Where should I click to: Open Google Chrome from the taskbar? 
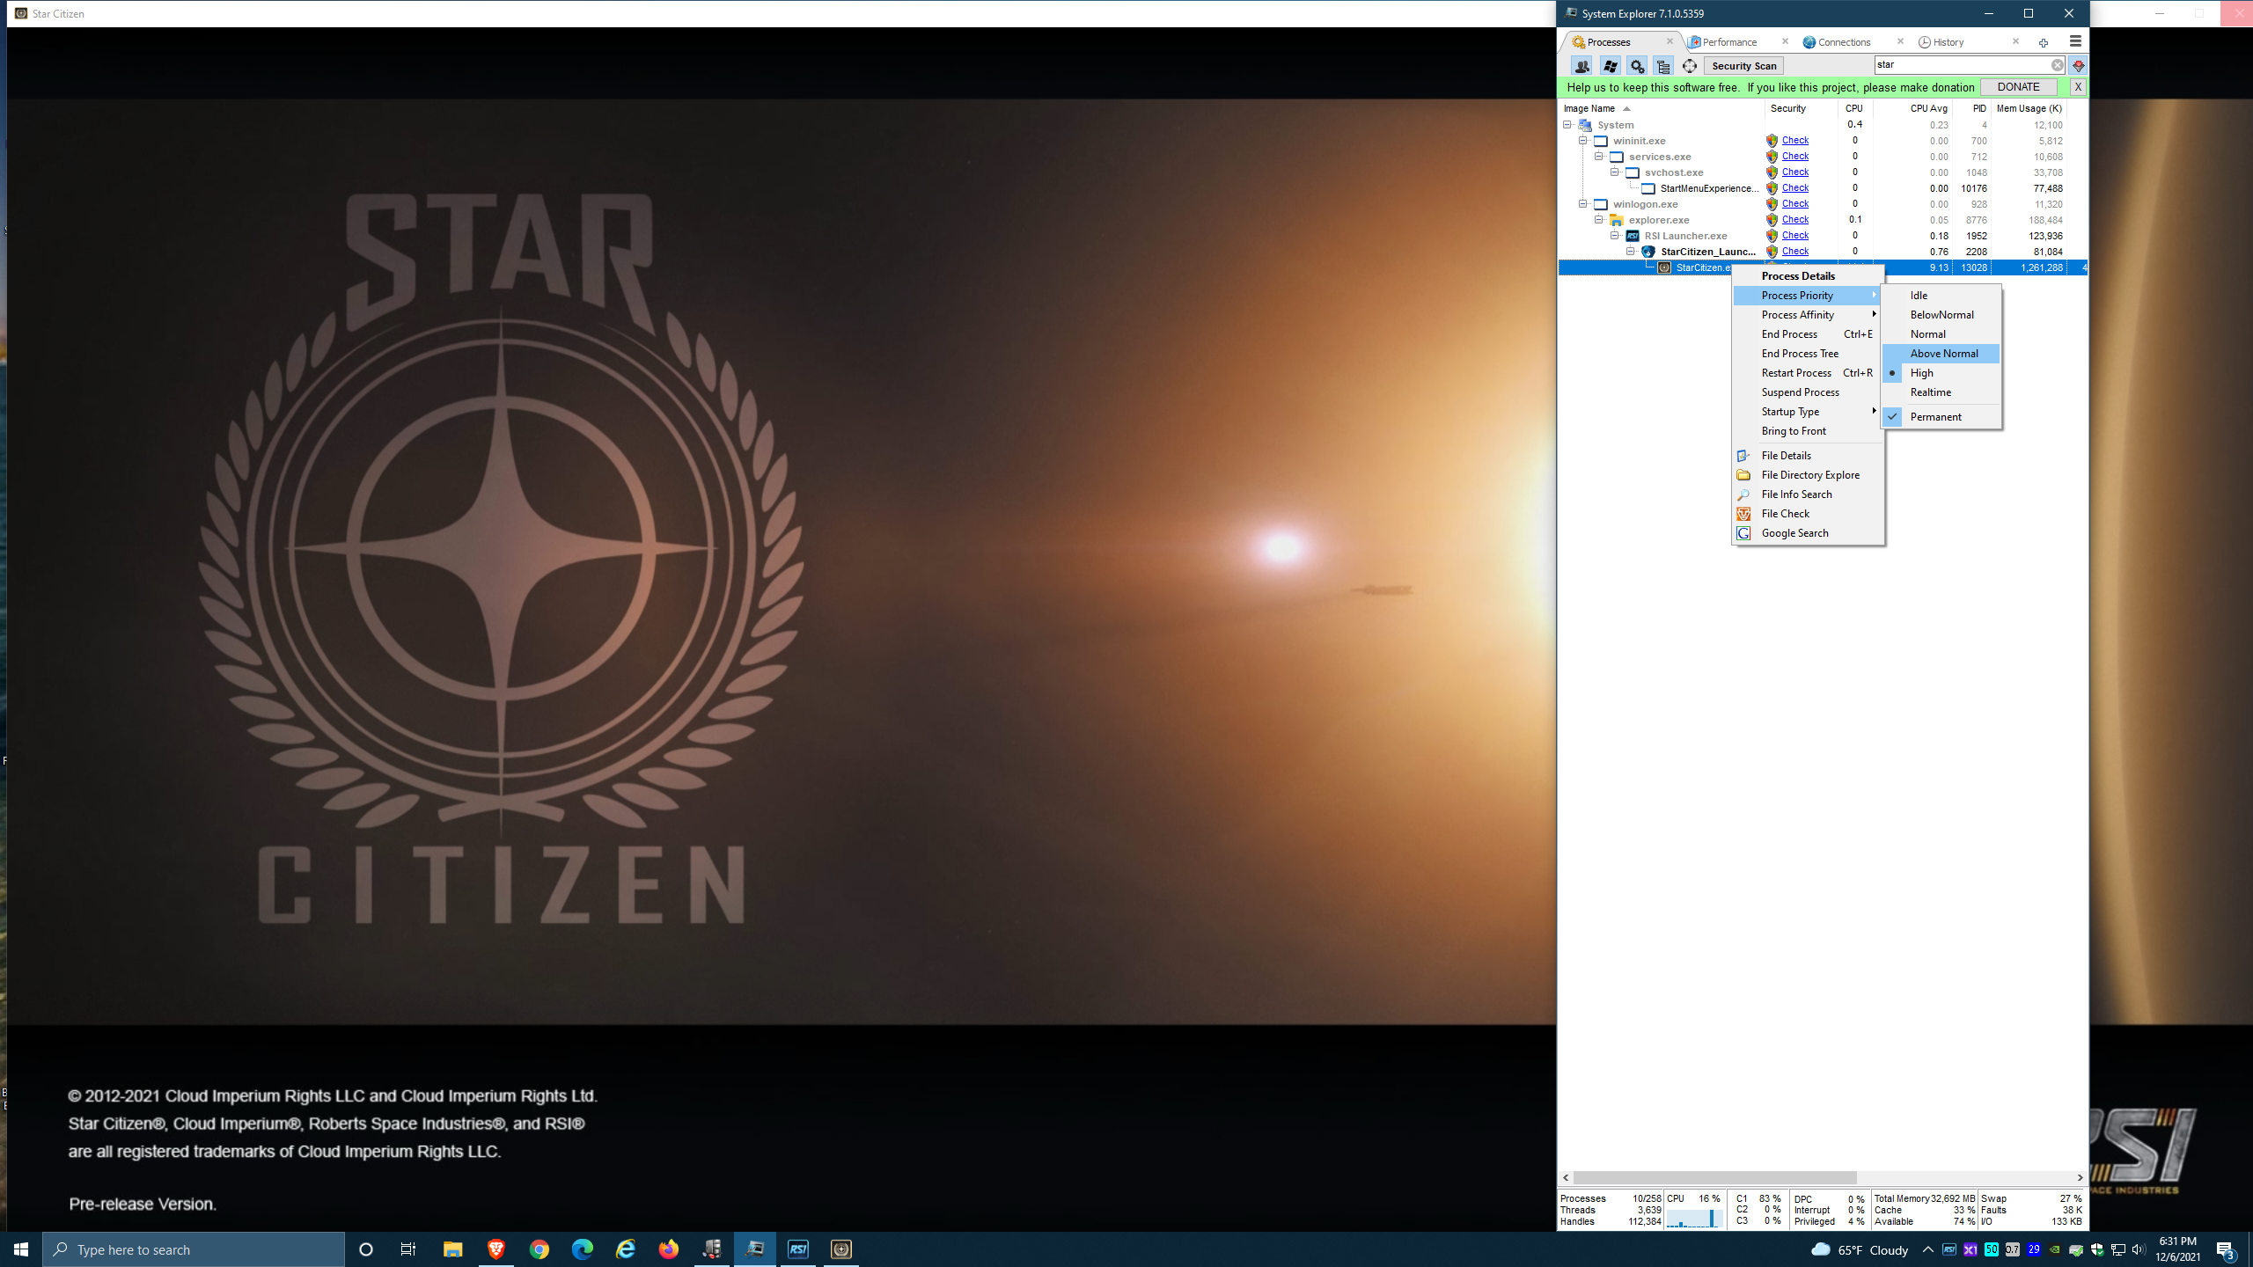tap(539, 1249)
